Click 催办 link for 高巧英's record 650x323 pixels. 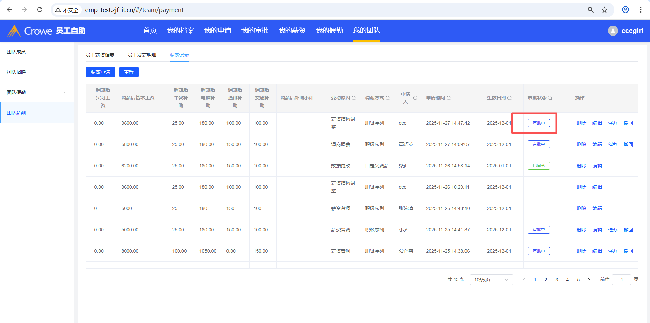(612, 144)
